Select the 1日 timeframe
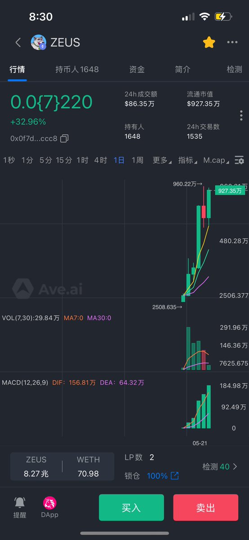This screenshot has height=540, width=249. (119, 160)
